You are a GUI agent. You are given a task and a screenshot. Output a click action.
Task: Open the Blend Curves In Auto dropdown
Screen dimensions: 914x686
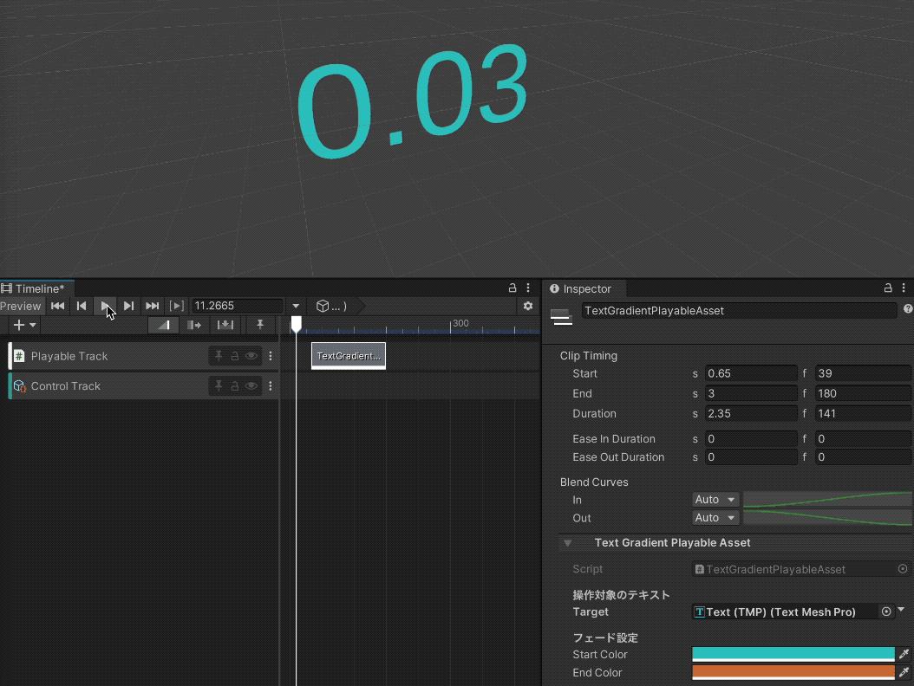click(715, 500)
